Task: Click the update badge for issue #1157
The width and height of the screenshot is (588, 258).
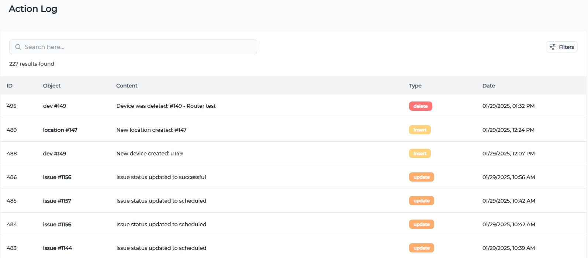Action: [x=421, y=201]
